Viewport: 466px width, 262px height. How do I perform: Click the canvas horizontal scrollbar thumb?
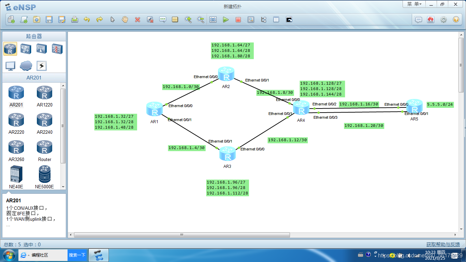(182, 235)
